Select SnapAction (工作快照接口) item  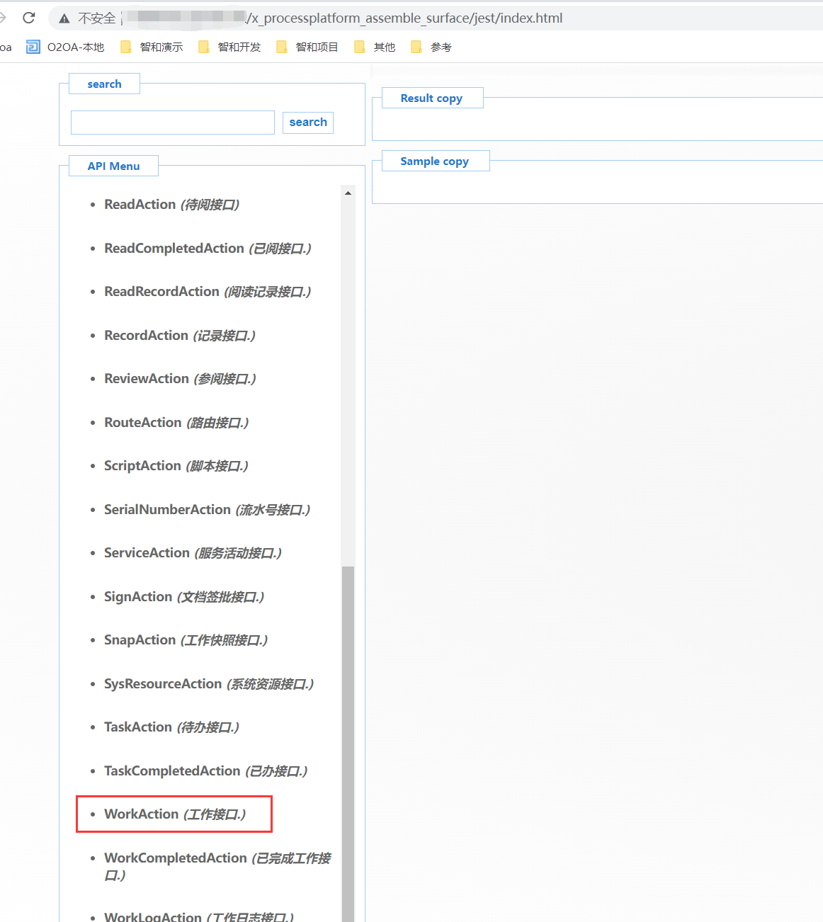coord(186,640)
